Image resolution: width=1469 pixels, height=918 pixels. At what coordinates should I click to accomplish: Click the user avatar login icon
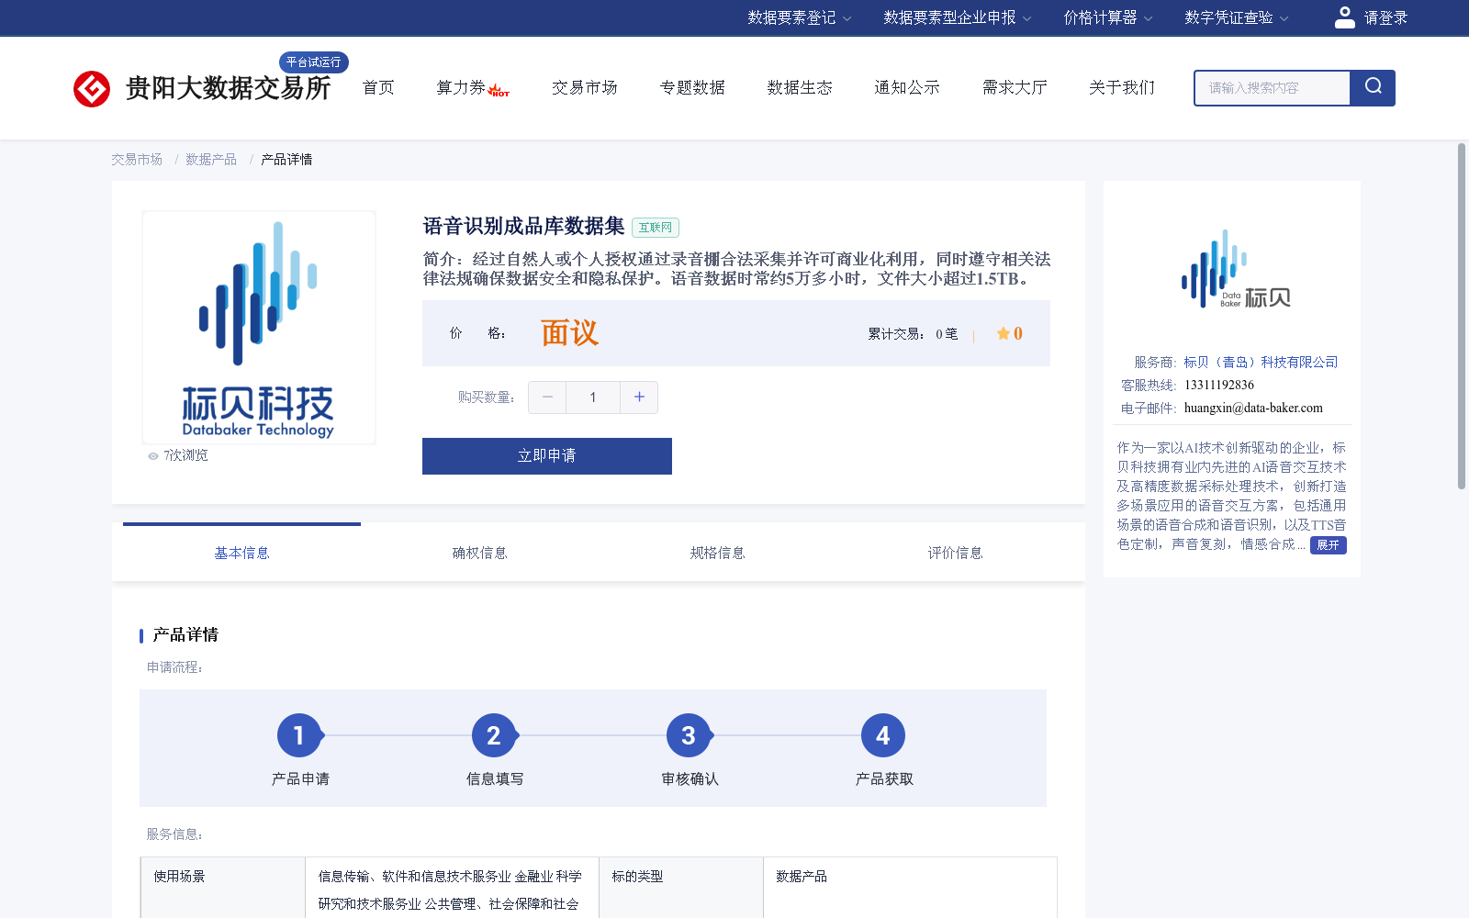(1344, 17)
